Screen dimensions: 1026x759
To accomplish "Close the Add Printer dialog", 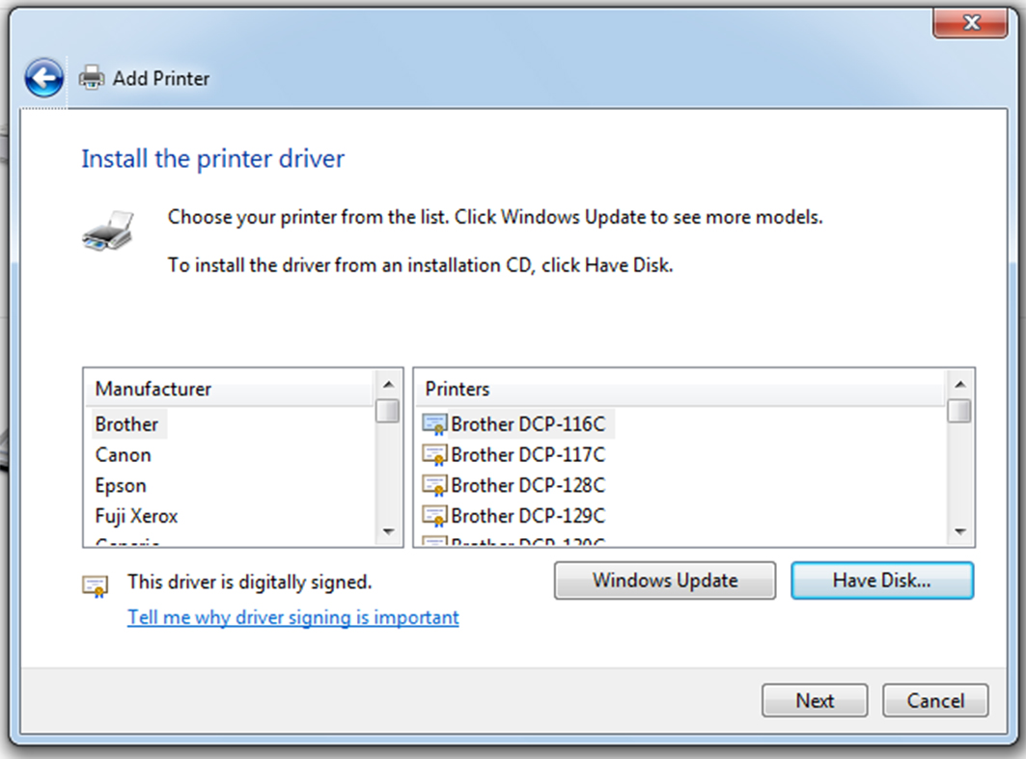I will (x=970, y=23).
